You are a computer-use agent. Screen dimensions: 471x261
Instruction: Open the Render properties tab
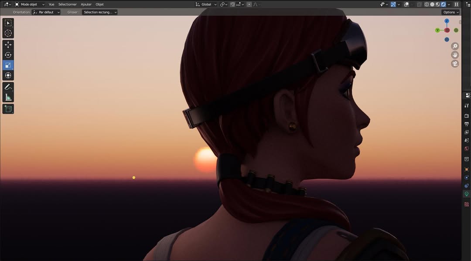467,116
